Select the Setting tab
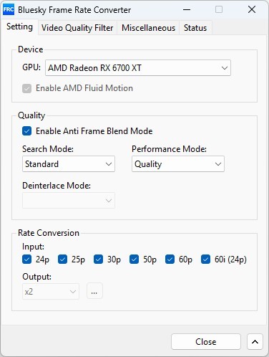 (x=19, y=27)
